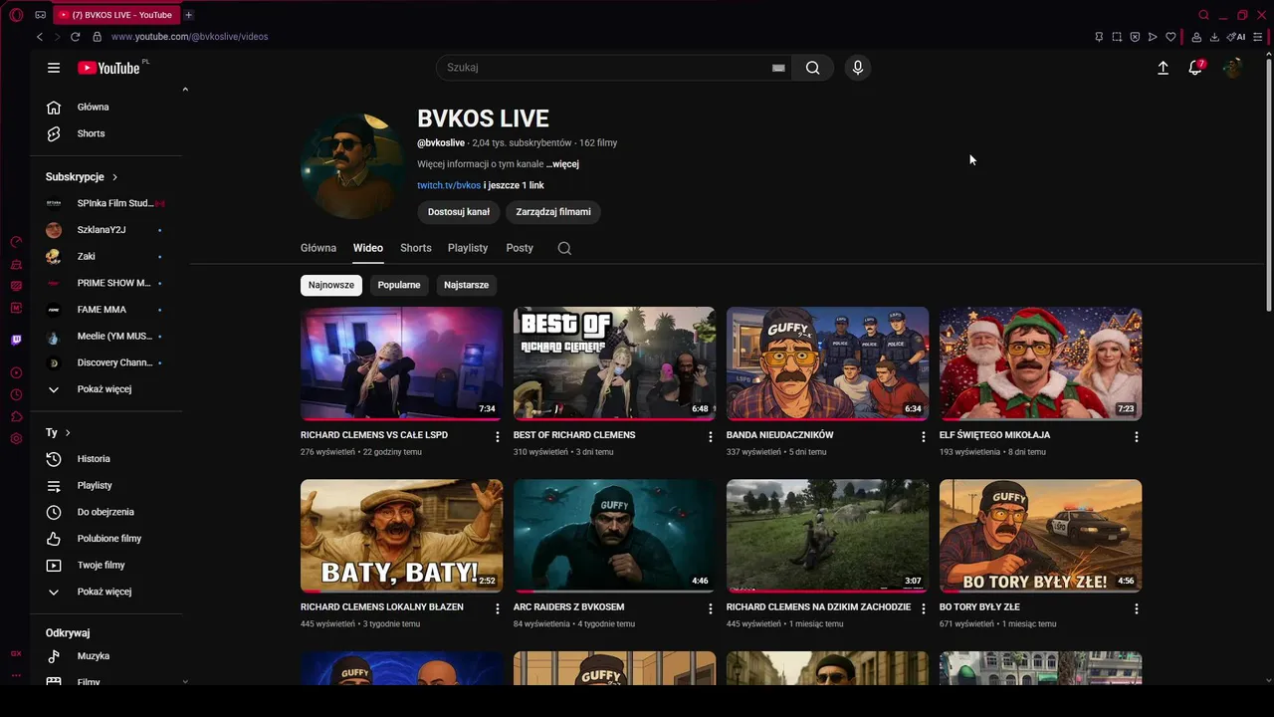Viewport: 1274px width, 717px height.
Task: Open the ad blocker shield icon
Action: (1135, 37)
